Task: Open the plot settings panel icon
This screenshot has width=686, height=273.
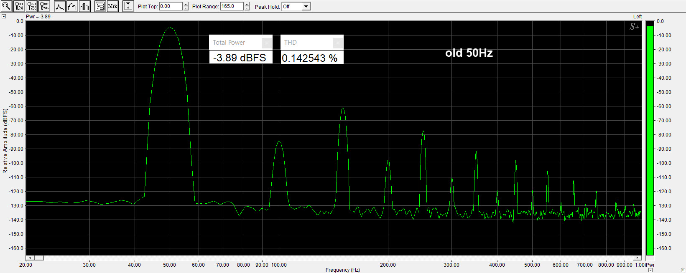Action: pos(100,6)
